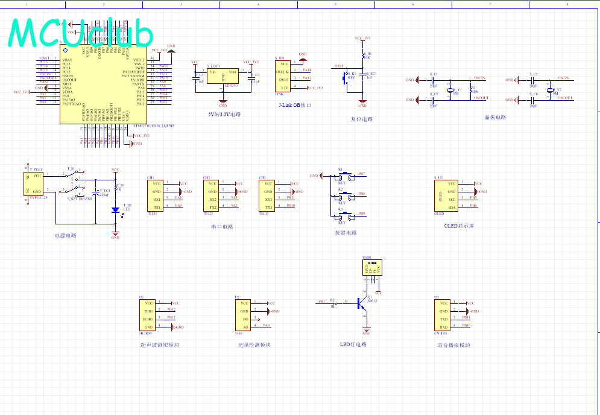Screen dimensions: 600x415
Task: Click the S9013 transistor Q1 symbol
Action: [x=364, y=305]
